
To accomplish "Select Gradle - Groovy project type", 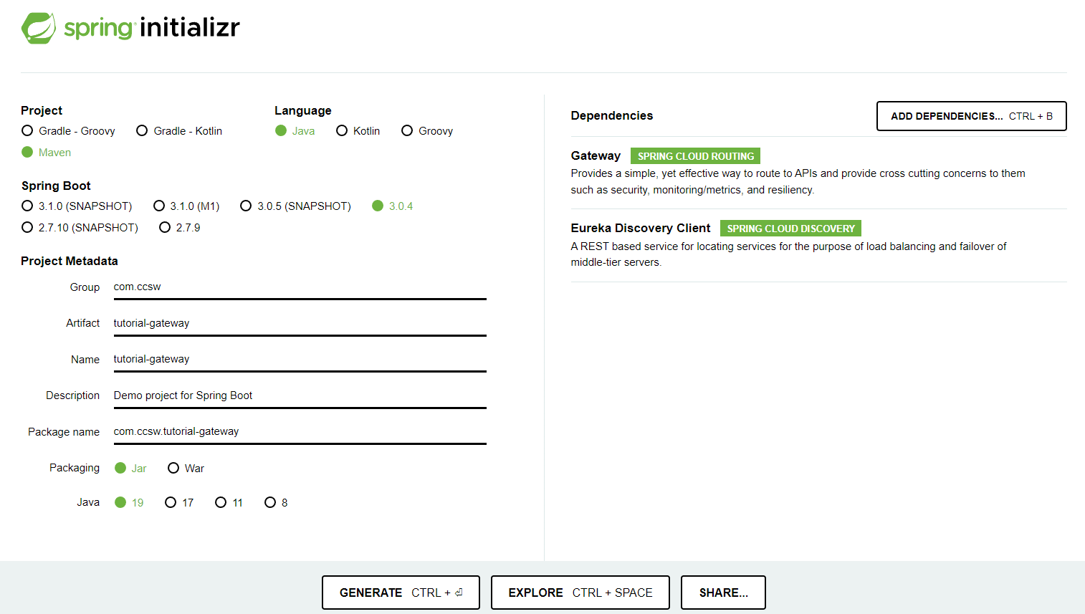I will (x=28, y=130).
